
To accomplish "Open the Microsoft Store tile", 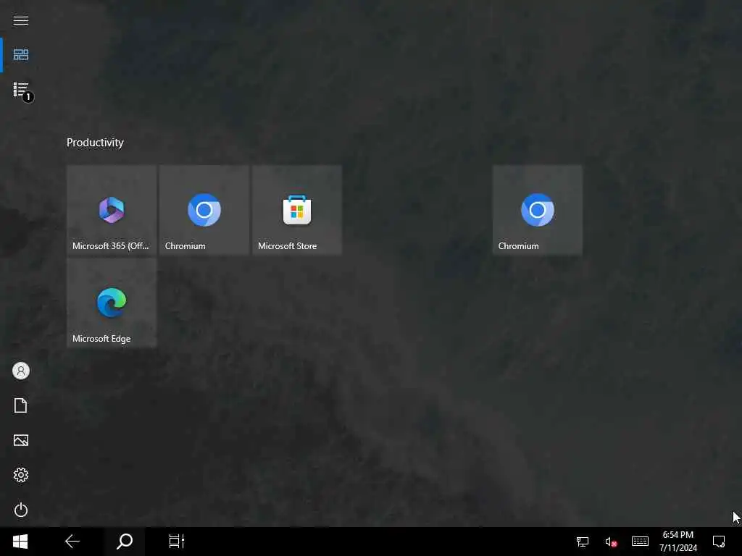I will (x=297, y=210).
